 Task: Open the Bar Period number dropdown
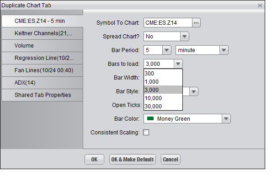coord(167,50)
